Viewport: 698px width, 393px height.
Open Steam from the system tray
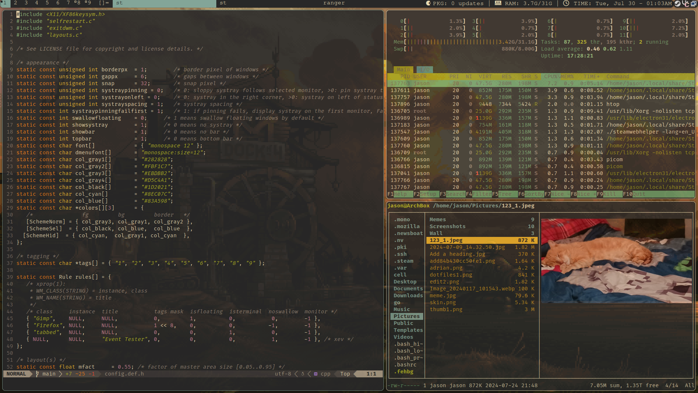pos(677,4)
